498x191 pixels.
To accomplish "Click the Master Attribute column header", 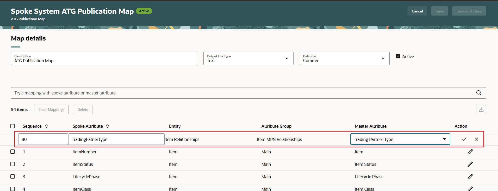I will tap(371, 126).
